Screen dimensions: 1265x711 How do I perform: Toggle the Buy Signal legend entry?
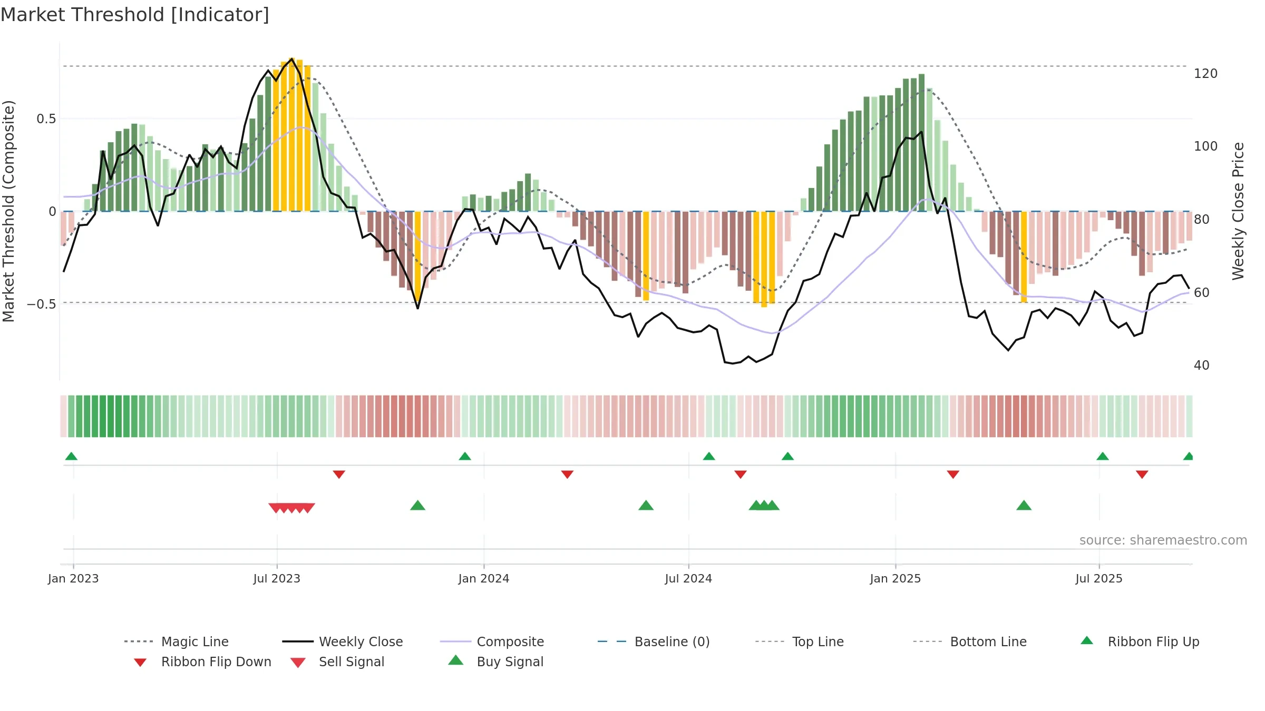[x=495, y=661]
